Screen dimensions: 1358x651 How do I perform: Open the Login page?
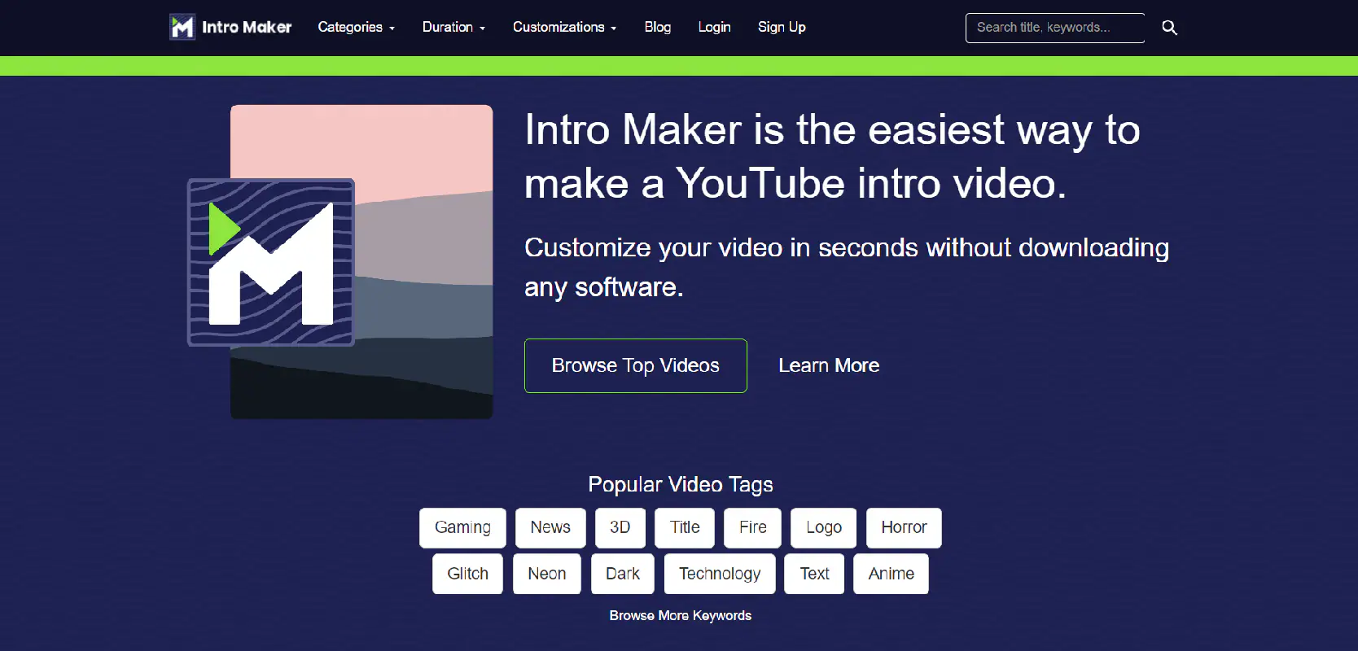point(714,27)
